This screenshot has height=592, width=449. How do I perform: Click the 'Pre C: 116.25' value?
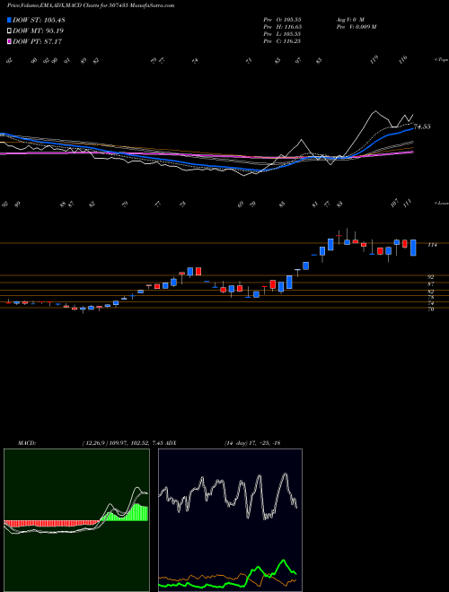282,41
